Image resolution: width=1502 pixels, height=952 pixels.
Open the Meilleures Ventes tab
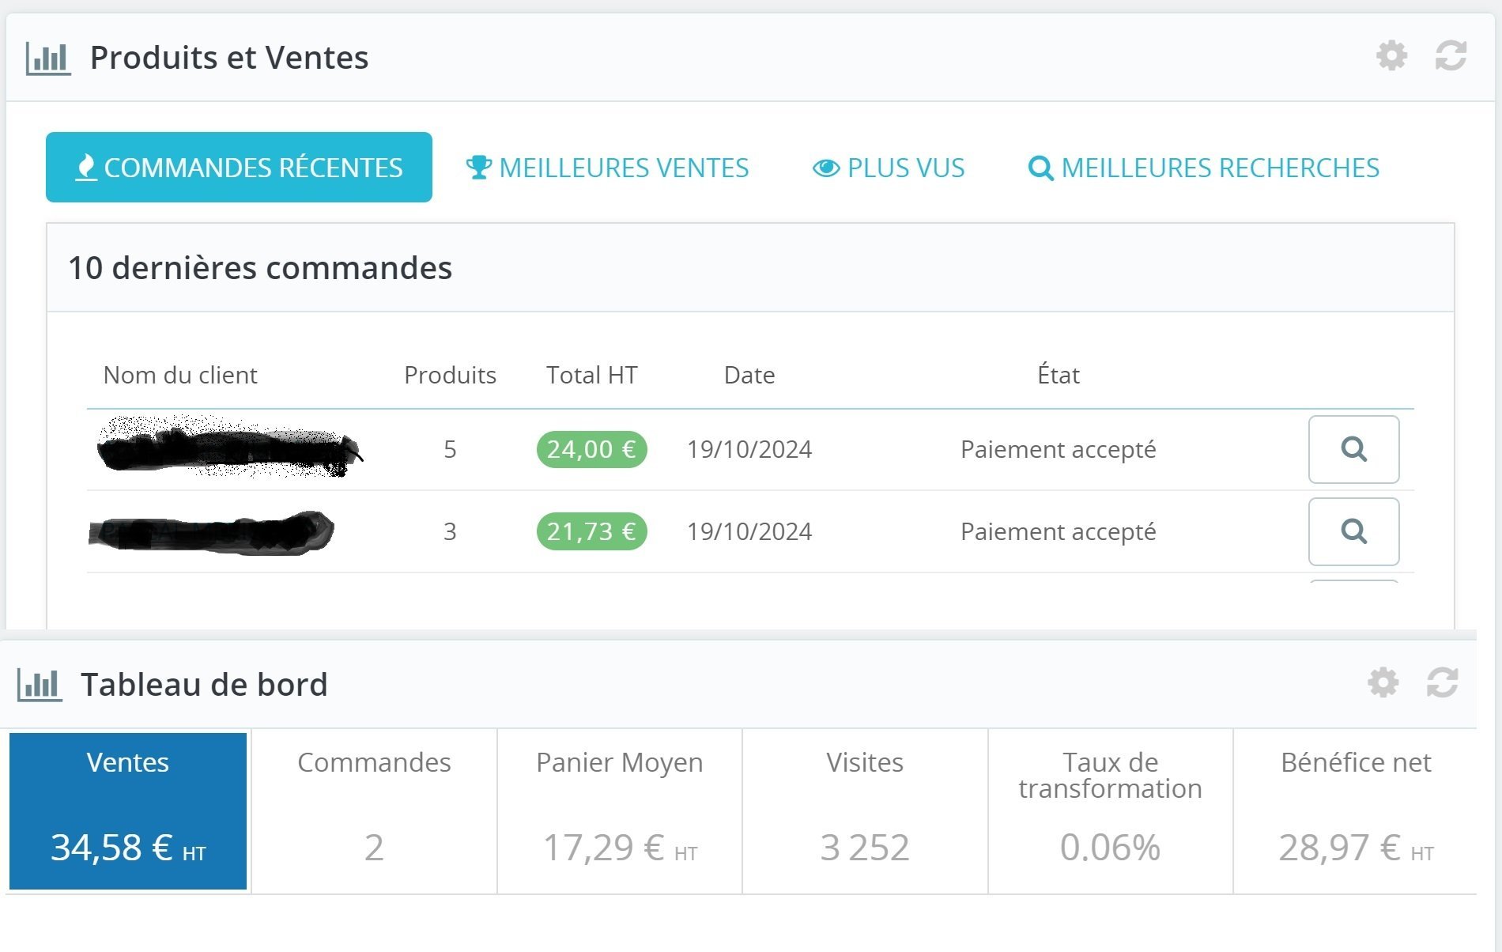tap(607, 168)
